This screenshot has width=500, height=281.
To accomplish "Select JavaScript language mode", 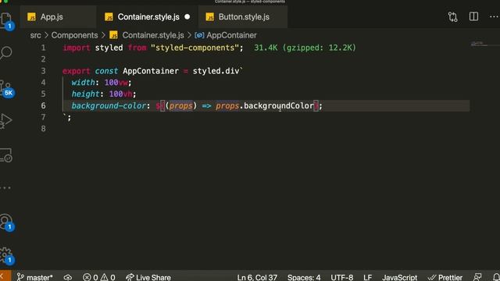I will 399,277.
